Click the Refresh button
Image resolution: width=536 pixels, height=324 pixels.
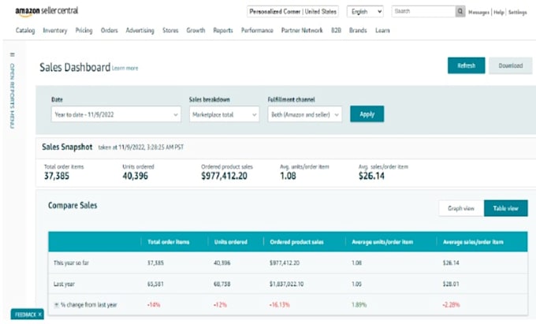[467, 65]
